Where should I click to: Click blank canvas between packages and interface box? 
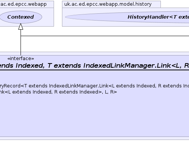(x=102, y=44)
